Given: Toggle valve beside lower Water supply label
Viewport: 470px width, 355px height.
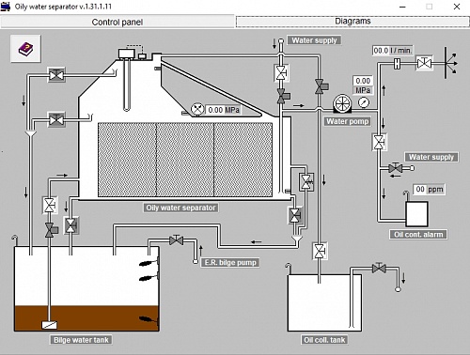Looking at the screenshot, I should [x=396, y=168].
